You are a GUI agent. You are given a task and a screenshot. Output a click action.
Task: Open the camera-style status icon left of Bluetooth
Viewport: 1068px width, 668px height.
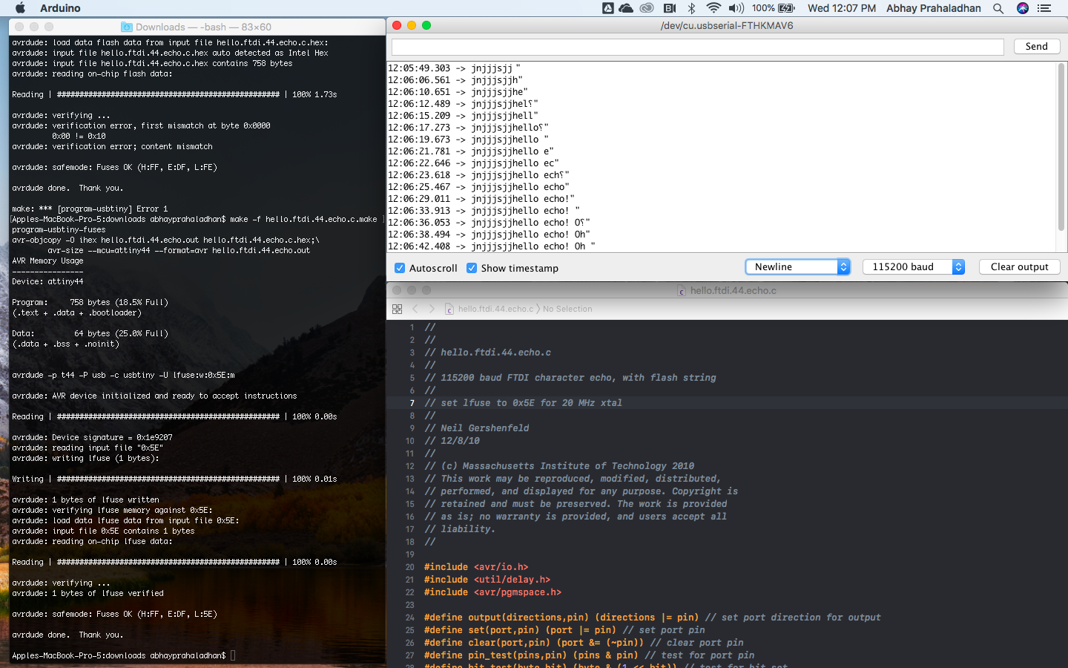(670, 8)
